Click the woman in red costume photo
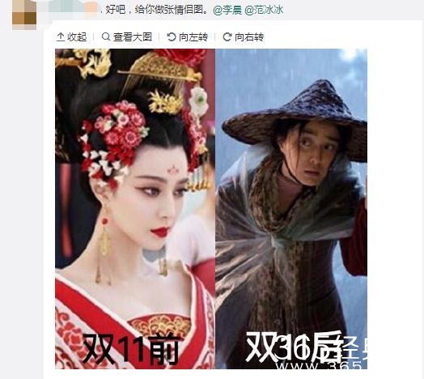This screenshot has width=424, height=379. pyautogui.click(x=135, y=209)
